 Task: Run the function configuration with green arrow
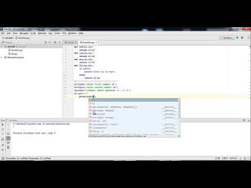pyautogui.click(x=237, y=38)
